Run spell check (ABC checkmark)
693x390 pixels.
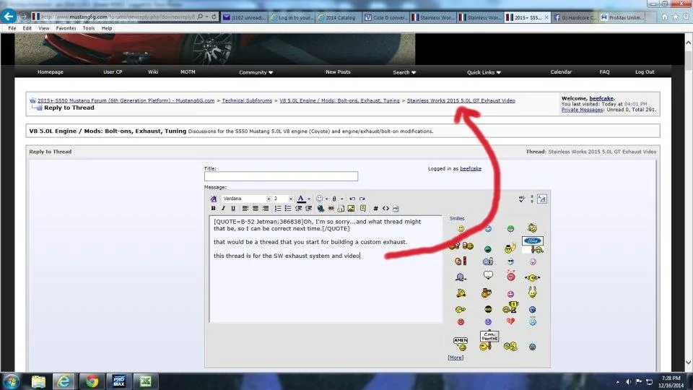521,199
